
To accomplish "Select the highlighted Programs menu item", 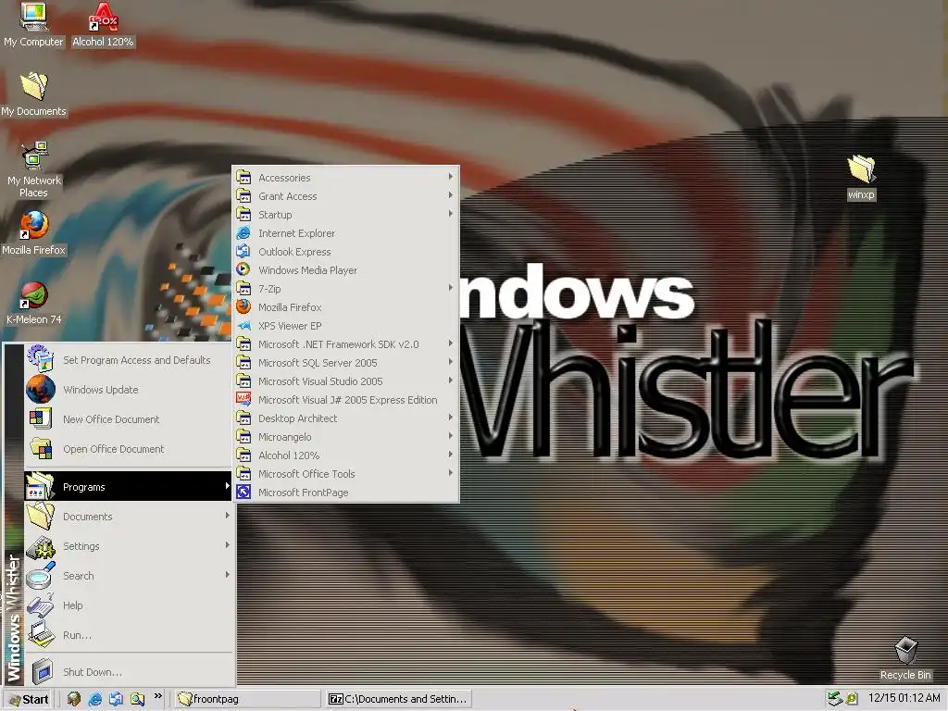I will click(x=128, y=486).
